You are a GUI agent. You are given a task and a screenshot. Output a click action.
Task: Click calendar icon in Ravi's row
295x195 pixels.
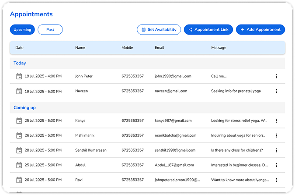coord(19,180)
